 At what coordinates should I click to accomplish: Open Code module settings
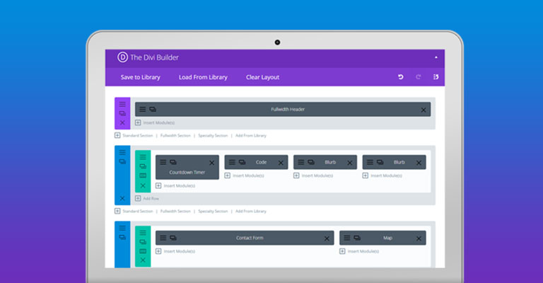click(232, 162)
